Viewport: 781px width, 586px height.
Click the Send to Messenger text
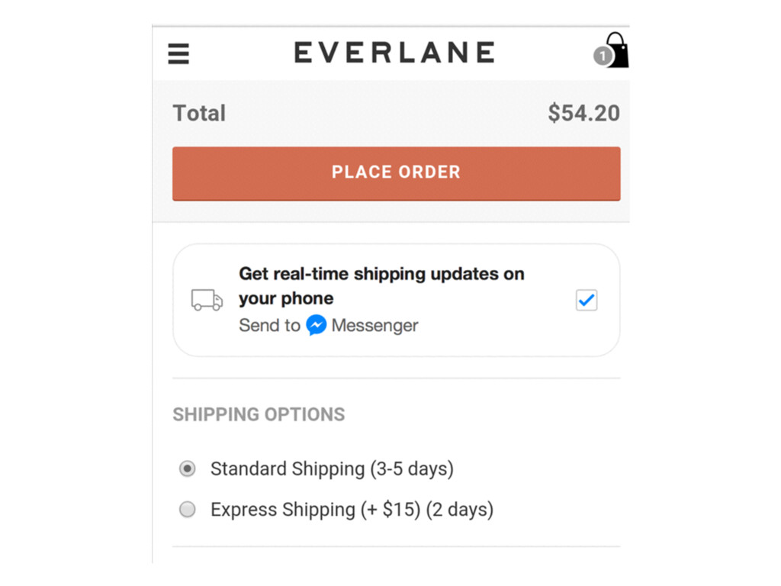pyautogui.click(x=328, y=325)
